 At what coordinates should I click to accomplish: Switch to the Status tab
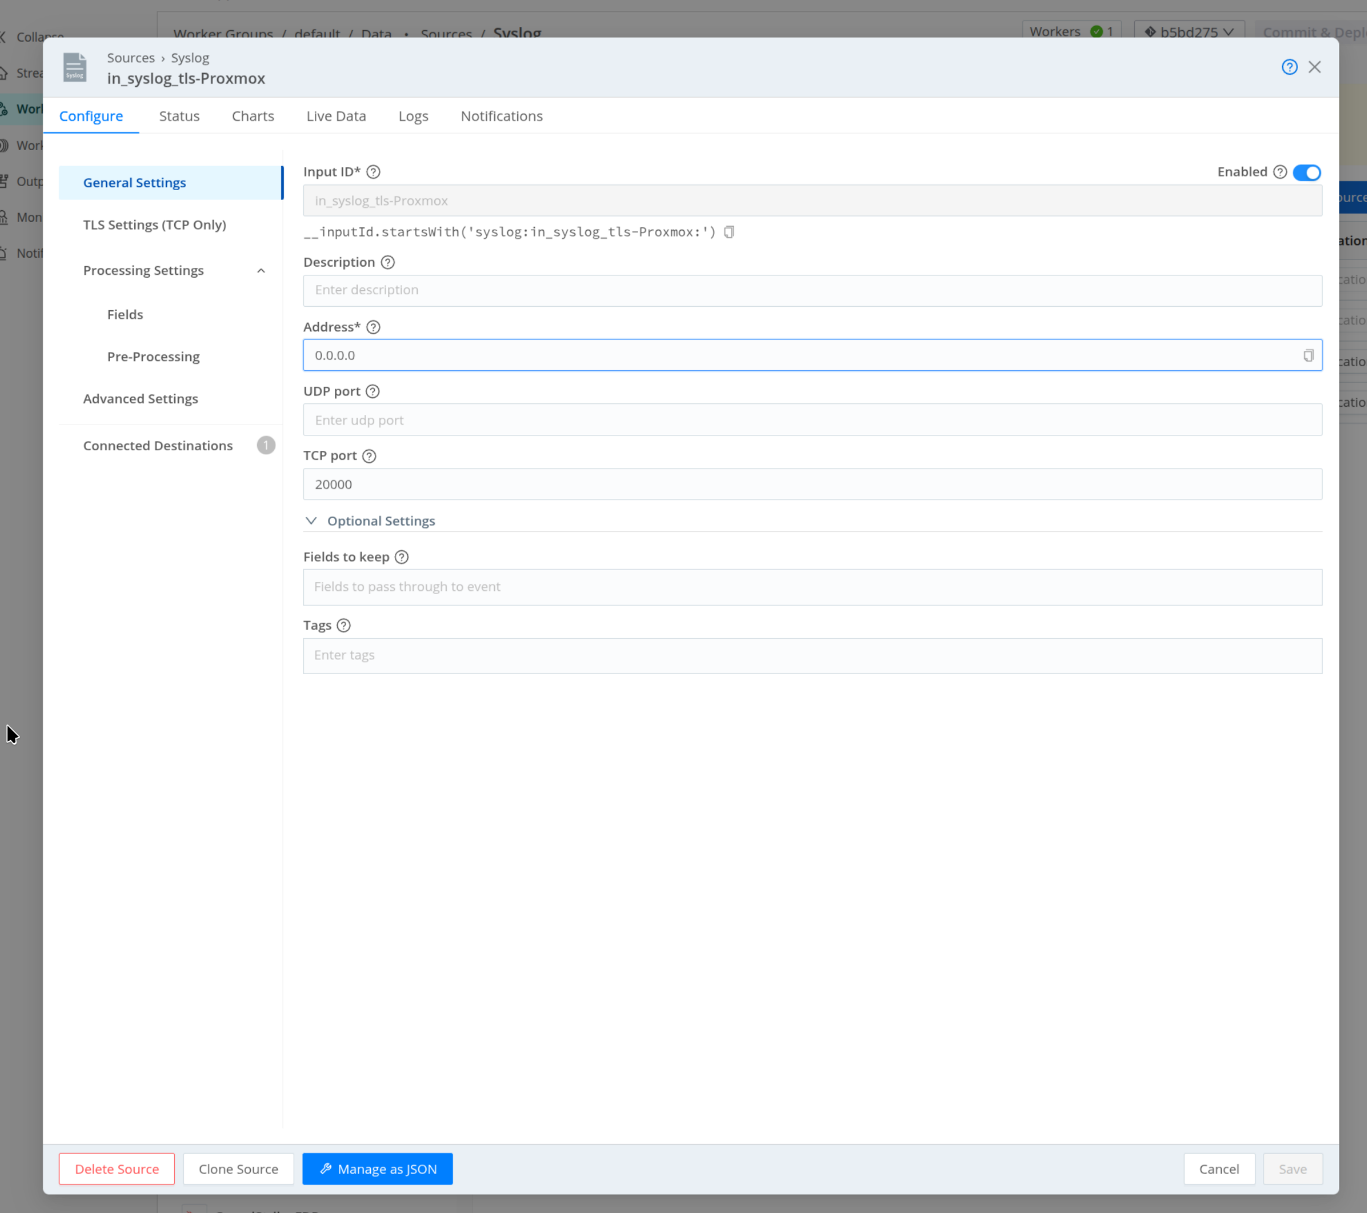(x=179, y=116)
